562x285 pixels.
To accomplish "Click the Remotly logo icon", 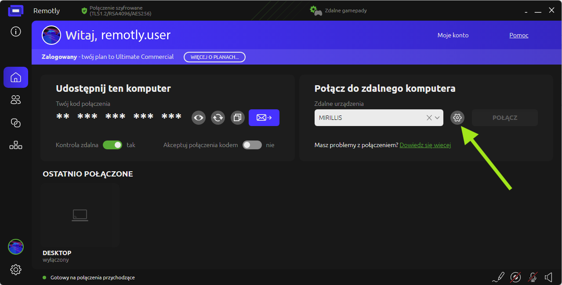I will pyautogui.click(x=16, y=11).
